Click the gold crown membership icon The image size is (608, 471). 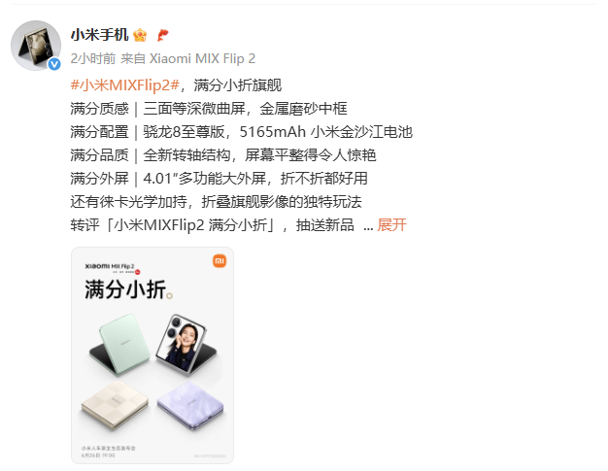140,35
